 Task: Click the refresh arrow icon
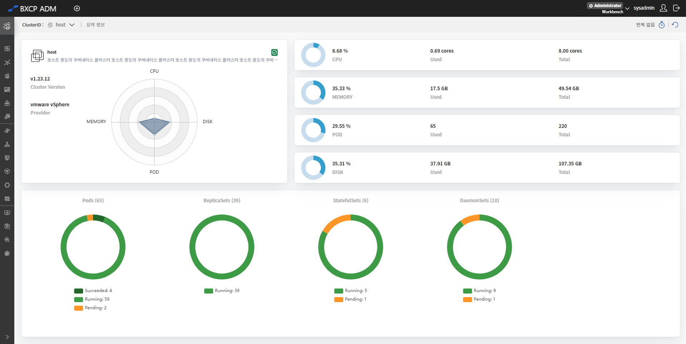pos(675,25)
